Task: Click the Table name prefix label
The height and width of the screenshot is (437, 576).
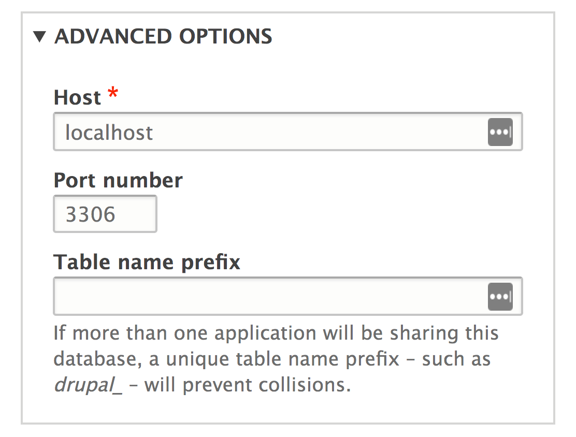Action: point(147,262)
